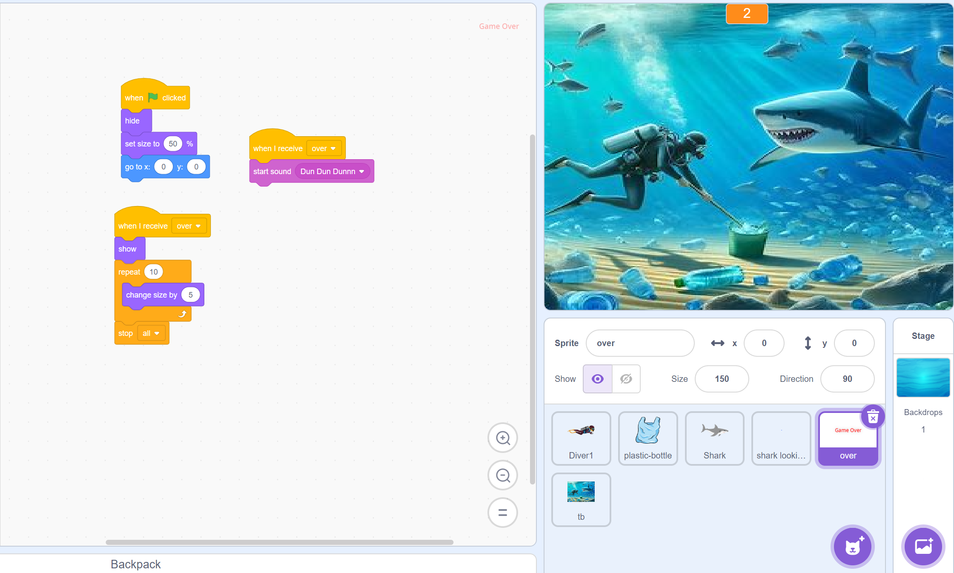Click the green flag in hat block

click(153, 97)
